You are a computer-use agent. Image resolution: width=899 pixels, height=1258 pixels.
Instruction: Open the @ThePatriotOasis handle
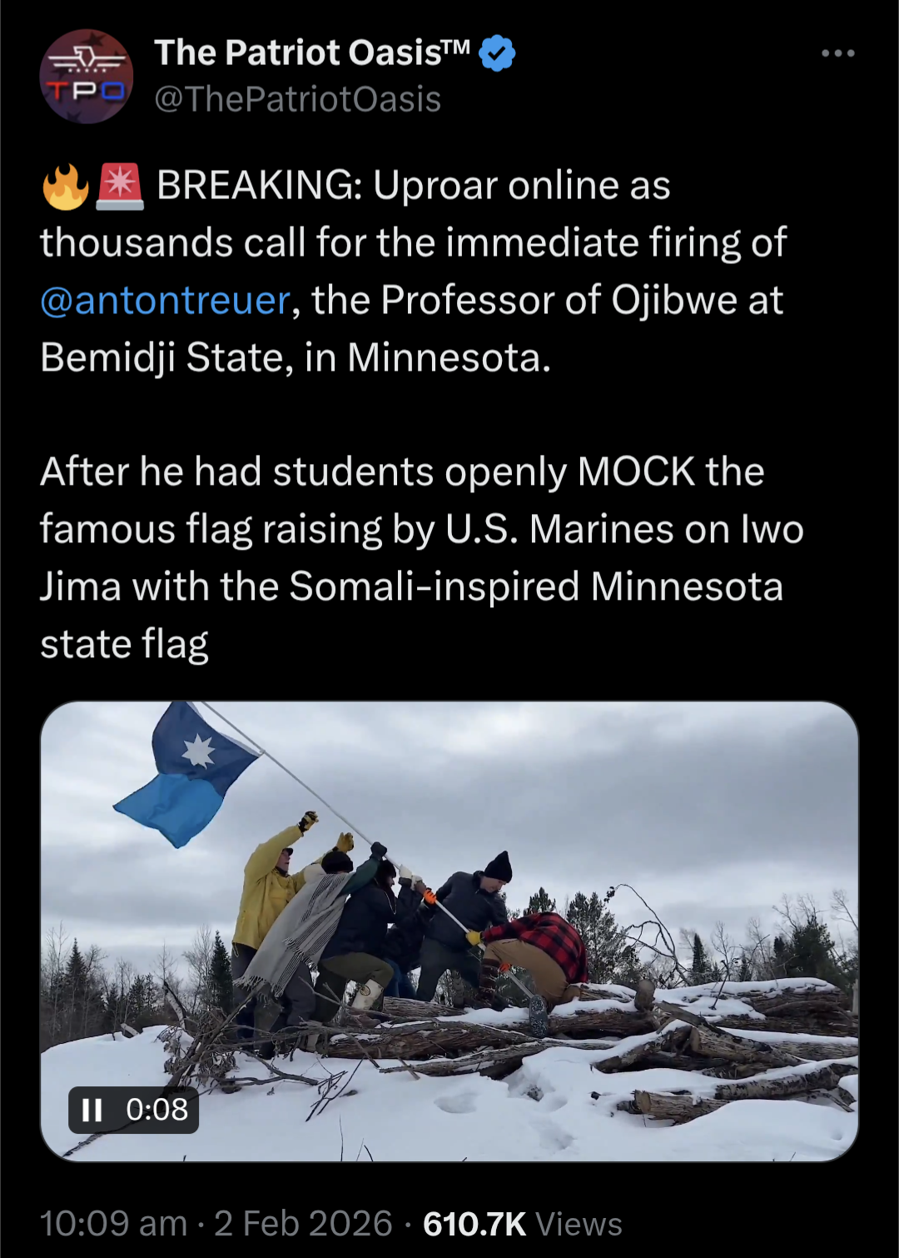[297, 99]
